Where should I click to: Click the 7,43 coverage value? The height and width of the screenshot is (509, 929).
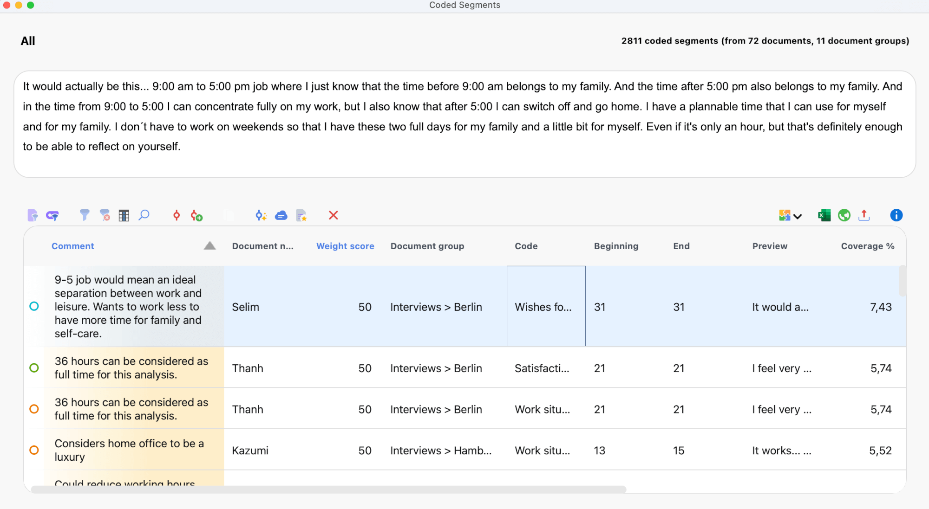coord(881,307)
